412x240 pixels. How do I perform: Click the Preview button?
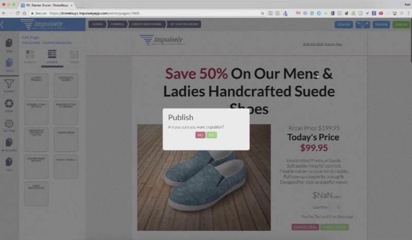(381, 24)
